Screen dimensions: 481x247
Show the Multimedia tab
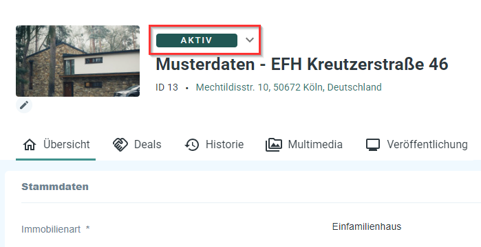click(x=304, y=144)
